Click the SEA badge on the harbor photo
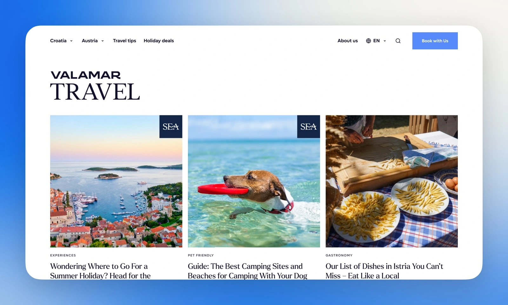Screen dimensions: 508x305 (x=171, y=126)
